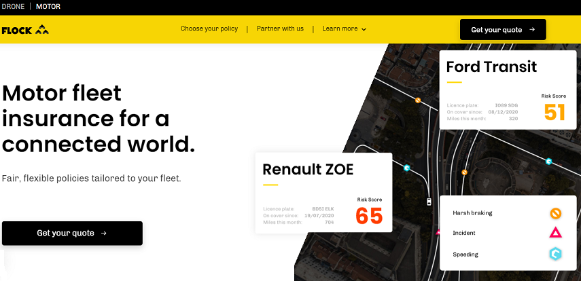Screen dimensions: 581x281
Task: Click the orange marker left of Ford Transit card
Action: (x=418, y=100)
